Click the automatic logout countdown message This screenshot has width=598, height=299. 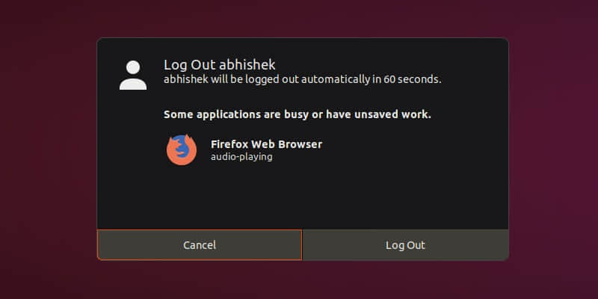click(x=302, y=79)
